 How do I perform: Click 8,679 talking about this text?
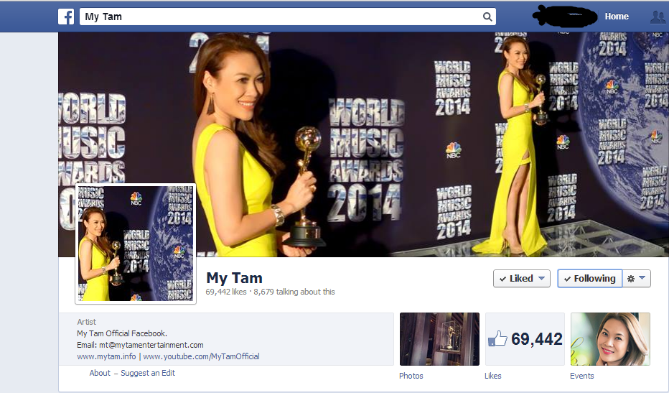click(x=294, y=292)
